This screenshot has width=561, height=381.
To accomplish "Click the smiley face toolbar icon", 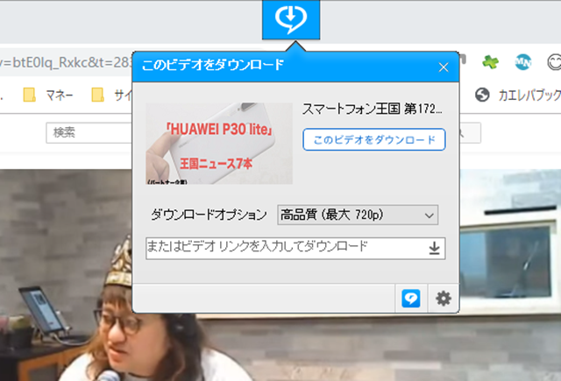I will pyautogui.click(x=555, y=62).
